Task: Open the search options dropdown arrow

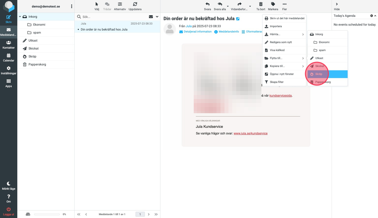Action: point(157,16)
